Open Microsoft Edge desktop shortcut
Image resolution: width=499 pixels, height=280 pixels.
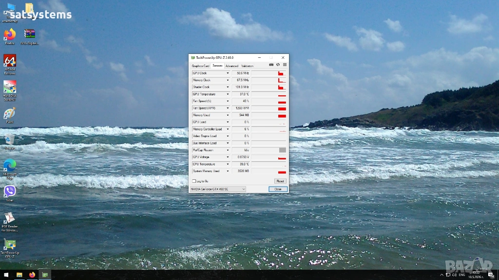(x=10, y=170)
